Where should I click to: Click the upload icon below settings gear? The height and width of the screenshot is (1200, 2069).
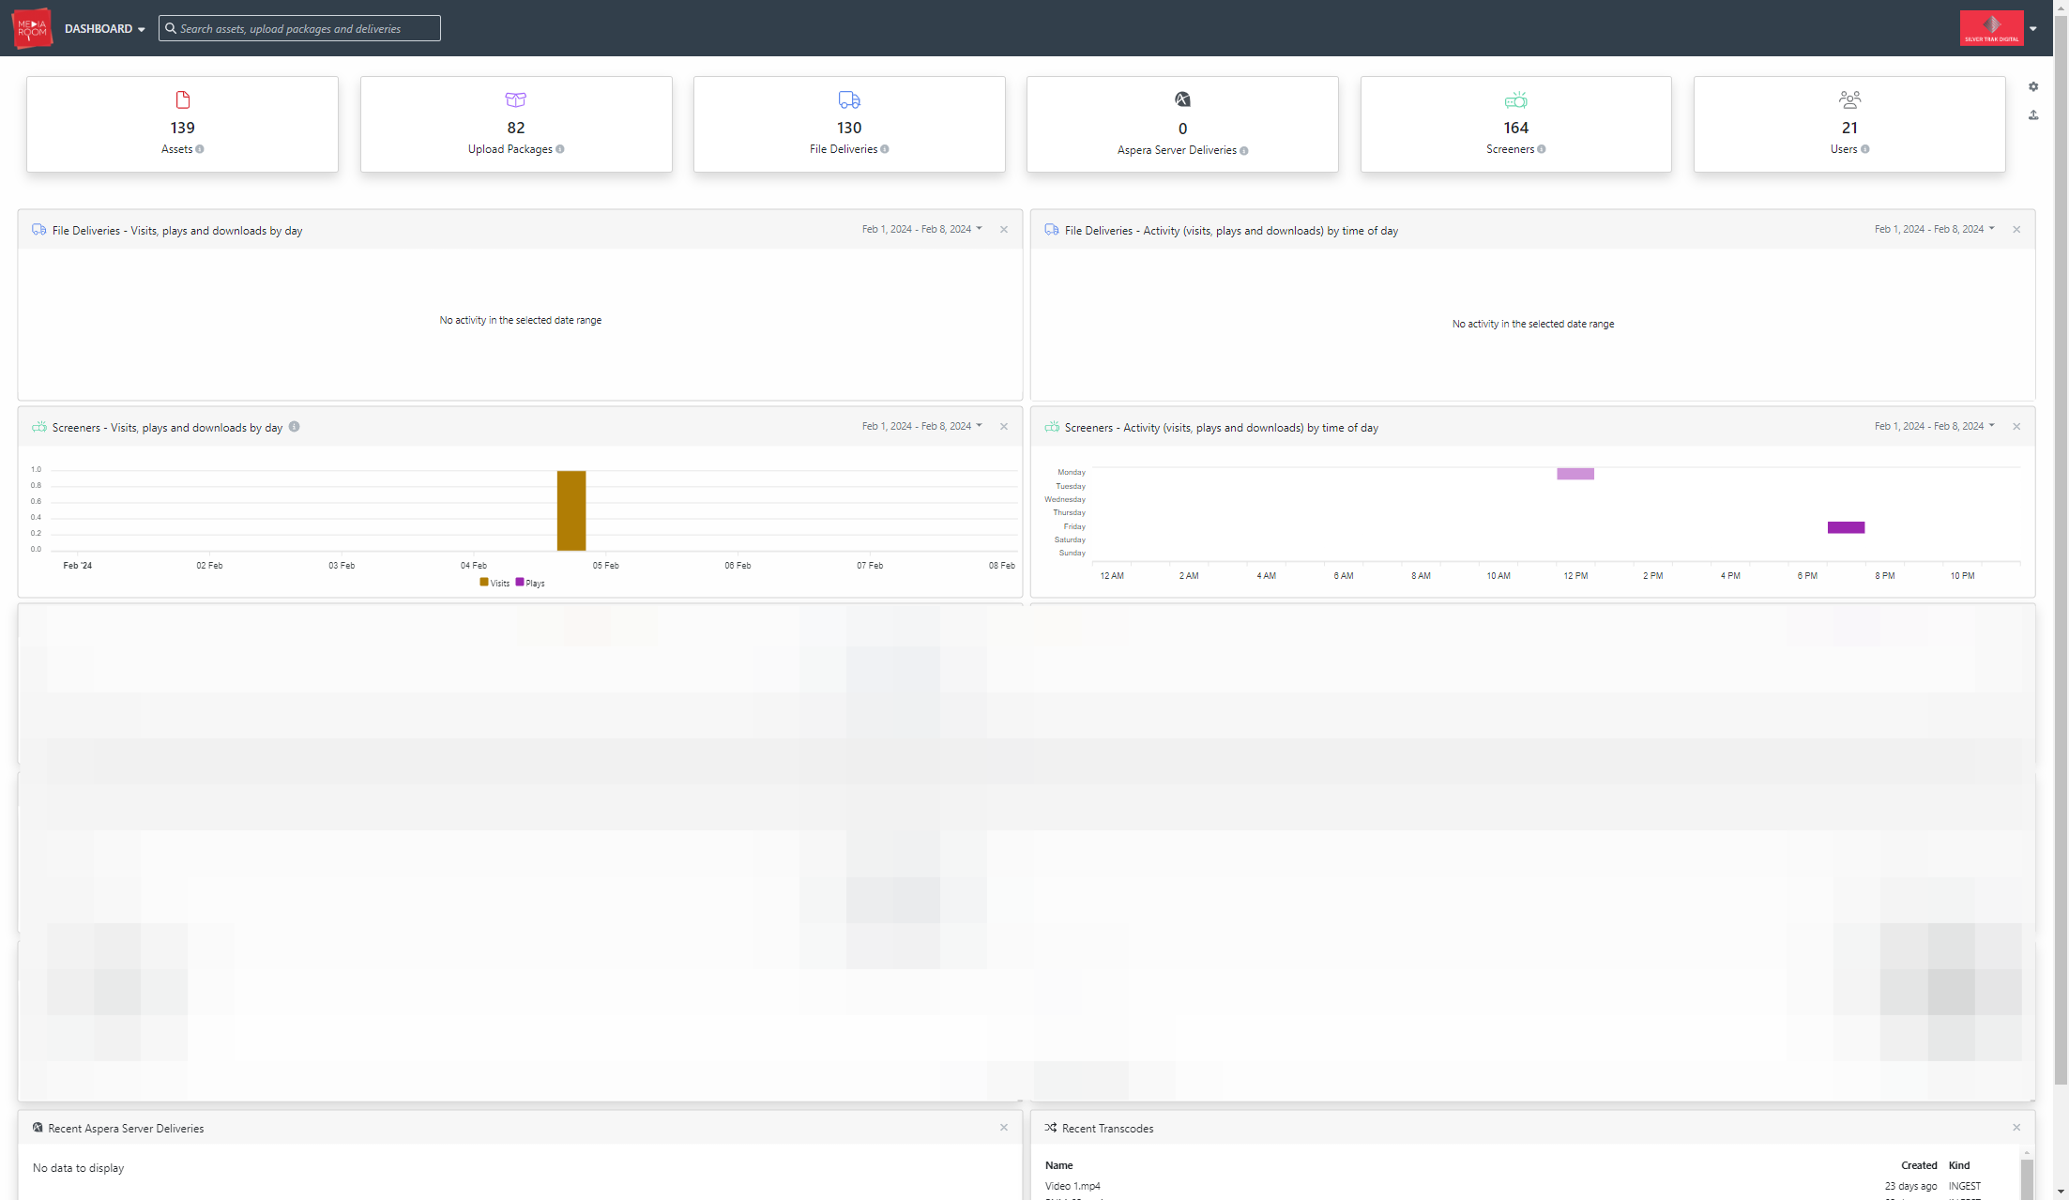point(2033,115)
